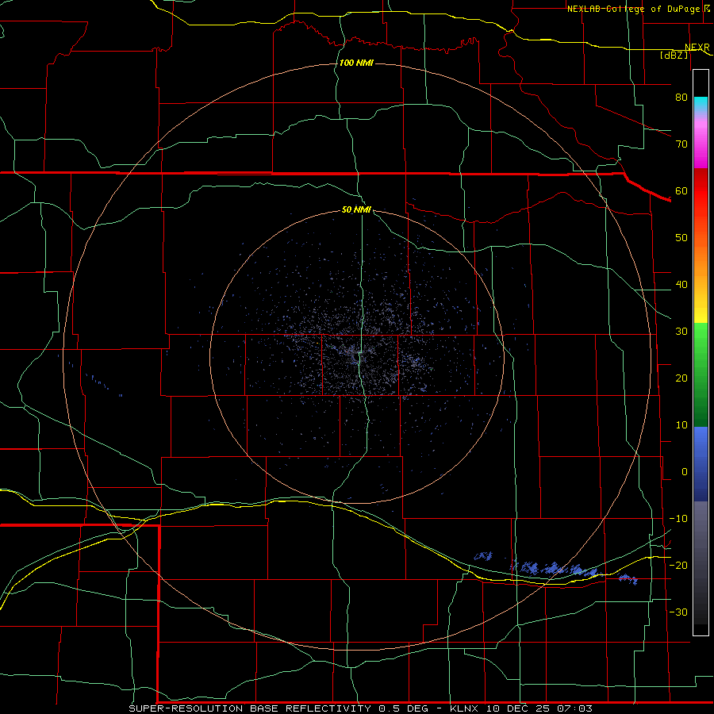Click the NEXR label above dBZ
Viewport: 714px width, 714px height.
(697, 48)
